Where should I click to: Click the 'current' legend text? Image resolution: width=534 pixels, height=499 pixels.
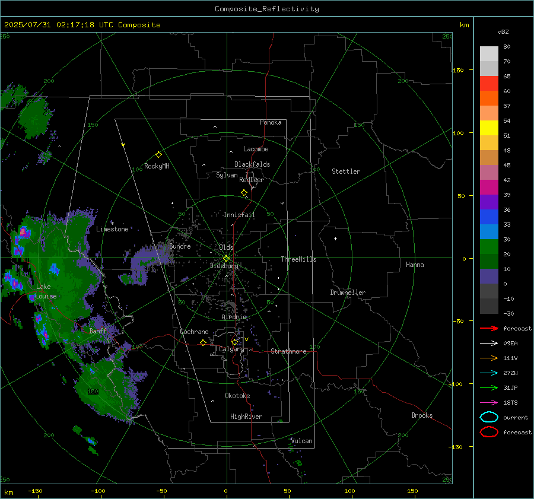click(516, 417)
